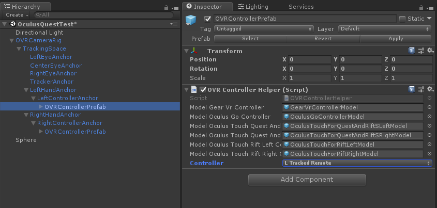
Task: Switch to the Services tab
Action: (301, 7)
